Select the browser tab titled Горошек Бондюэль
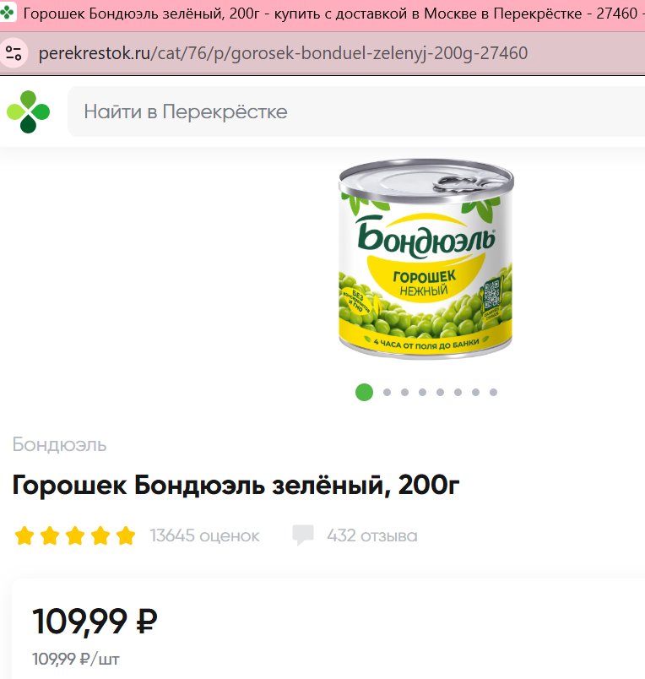This screenshot has width=645, height=679. coord(322,14)
